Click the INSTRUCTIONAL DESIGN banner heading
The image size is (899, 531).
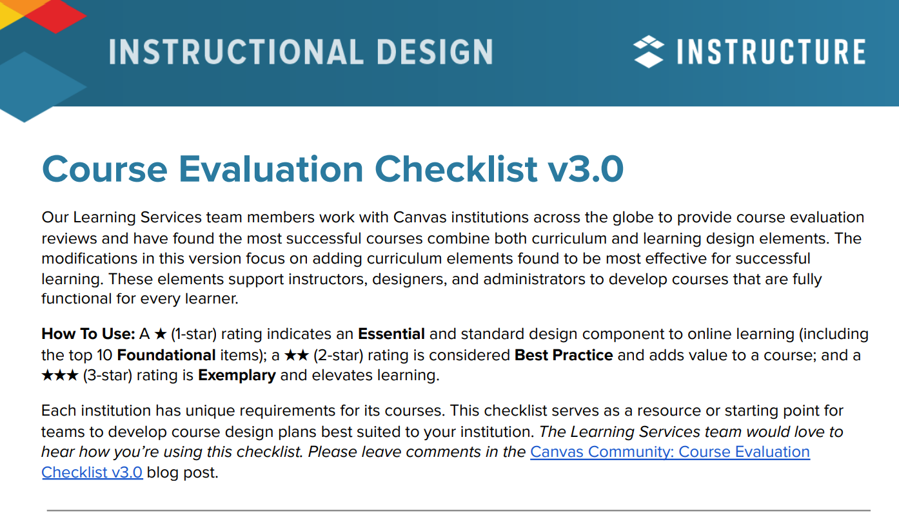(301, 52)
